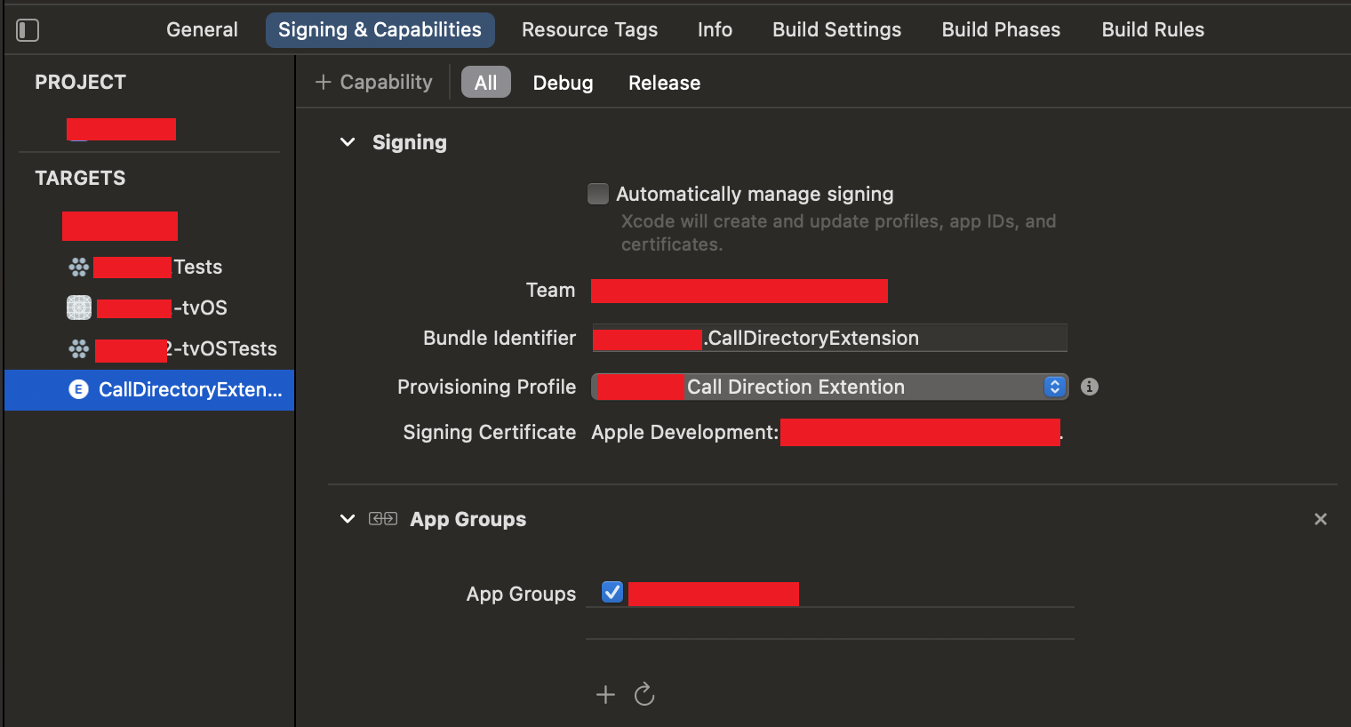Open the Provisioning Profile dropdown
Viewport: 1351px width, 727px height.
[1054, 387]
